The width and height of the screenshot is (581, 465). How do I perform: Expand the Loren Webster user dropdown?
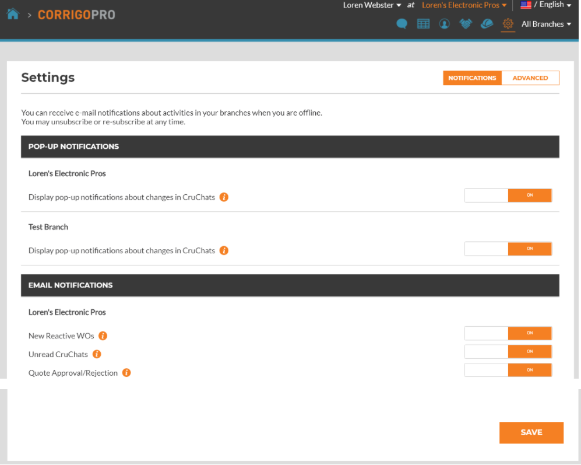(372, 5)
